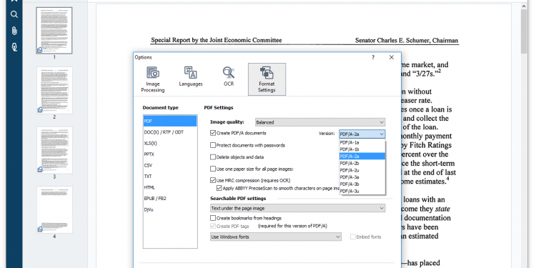Image resolution: width=536 pixels, height=268 pixels.
Task: Open the Use Windows fonts dropdown
Action: (276, 237)
